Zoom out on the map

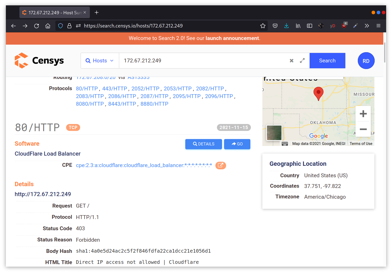click(x=363, y=129)
